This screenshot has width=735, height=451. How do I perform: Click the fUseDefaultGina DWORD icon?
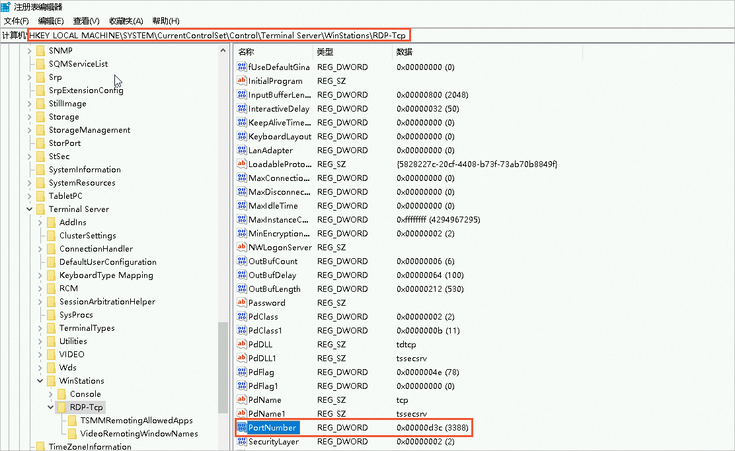coord(241,67)
